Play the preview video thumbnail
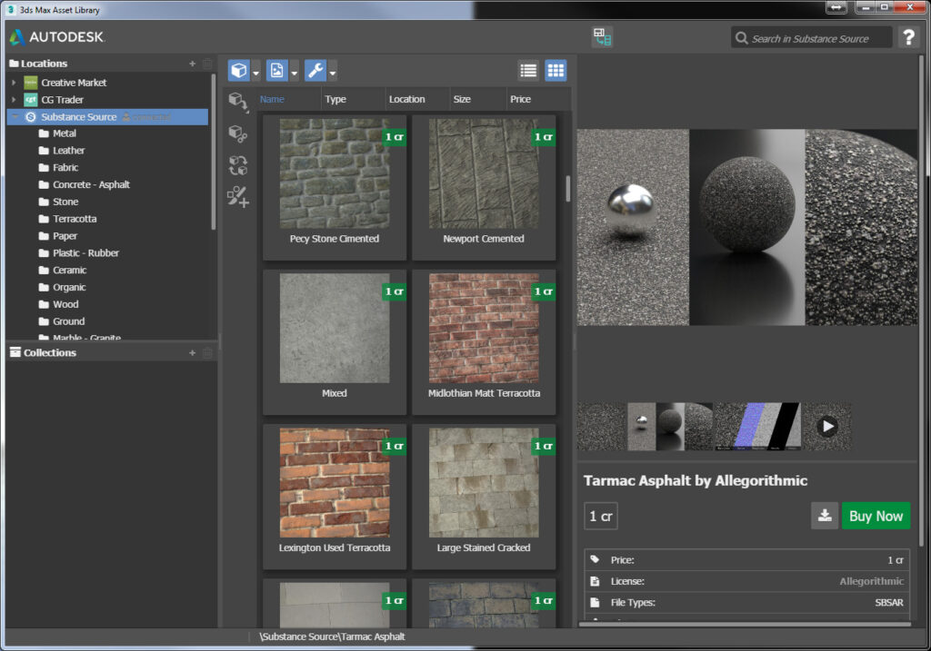 pos(827,427)
